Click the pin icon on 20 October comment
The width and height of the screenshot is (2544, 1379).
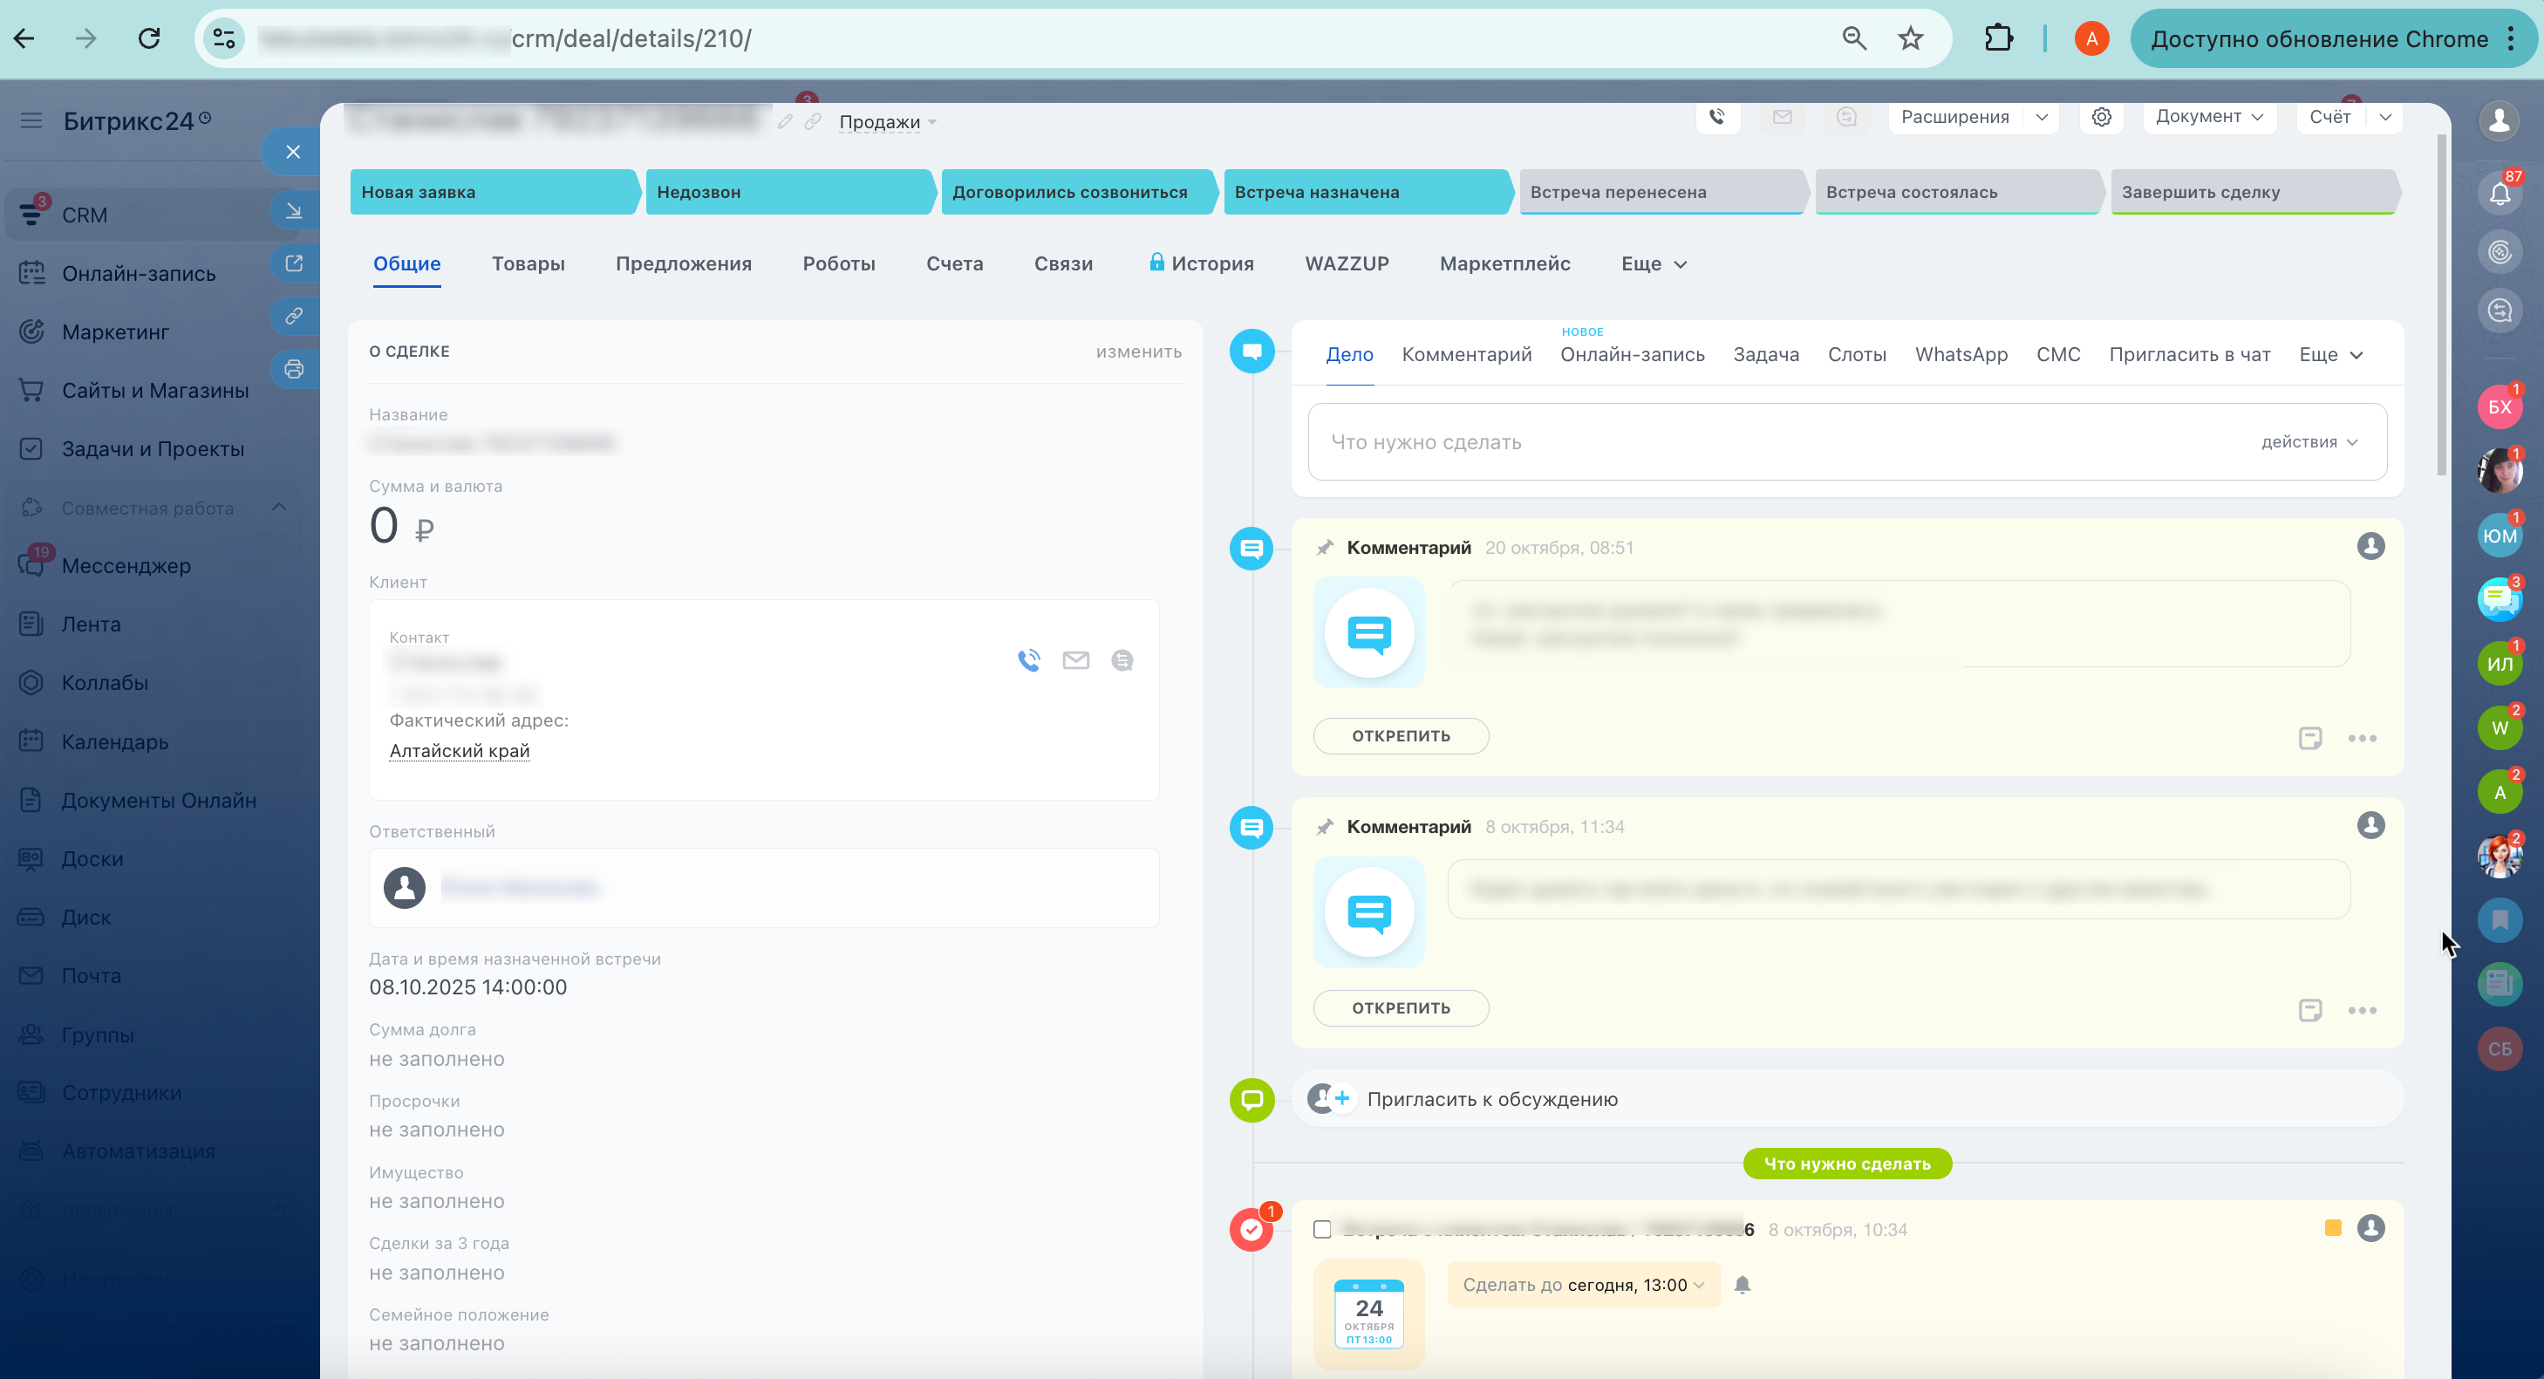(1326, 547)
